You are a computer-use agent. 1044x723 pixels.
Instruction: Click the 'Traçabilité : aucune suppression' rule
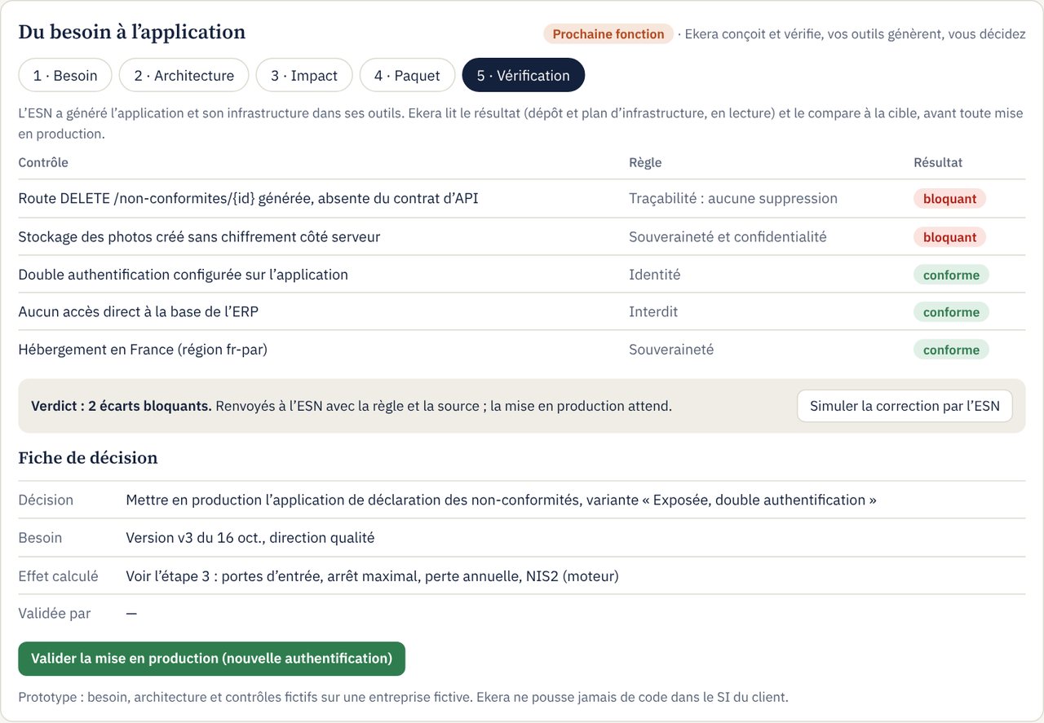pyautogui.click(x=733, y=198)
